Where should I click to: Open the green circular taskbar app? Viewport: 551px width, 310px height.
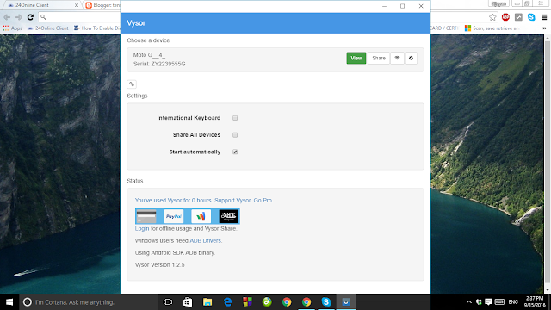[267, 302]
